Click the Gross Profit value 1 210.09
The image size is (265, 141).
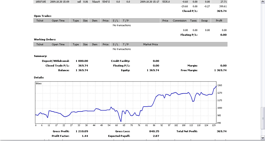click(x=82, y=131)
